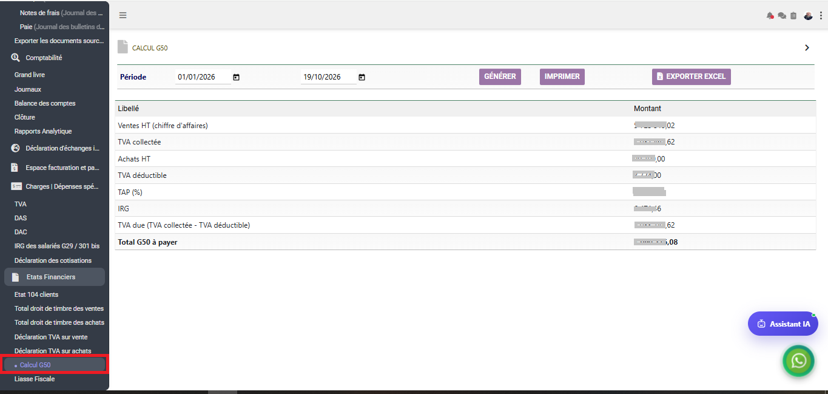Open Déclaration TVA sur vente
This screenshot has height=394, width=828.
tap(51, 337)
